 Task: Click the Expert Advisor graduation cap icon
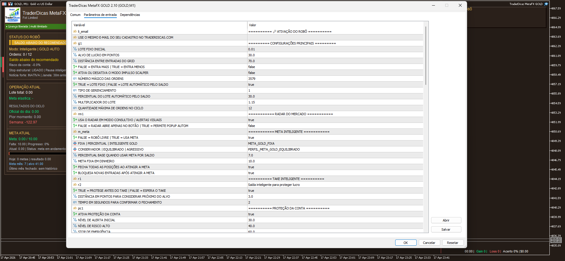tap(546, 4)
